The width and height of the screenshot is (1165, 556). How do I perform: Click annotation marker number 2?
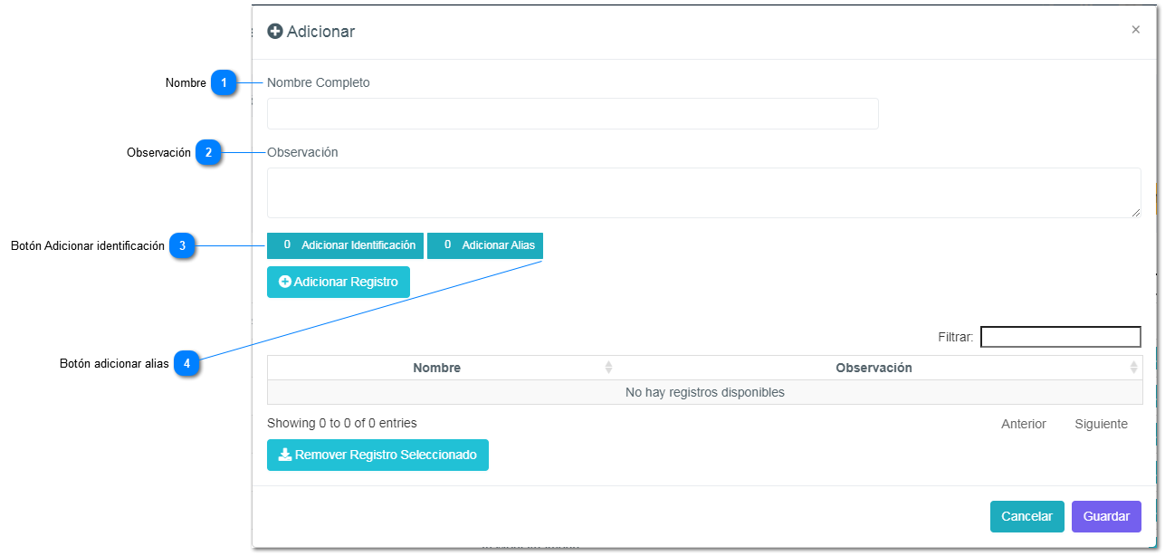[208, 153]
